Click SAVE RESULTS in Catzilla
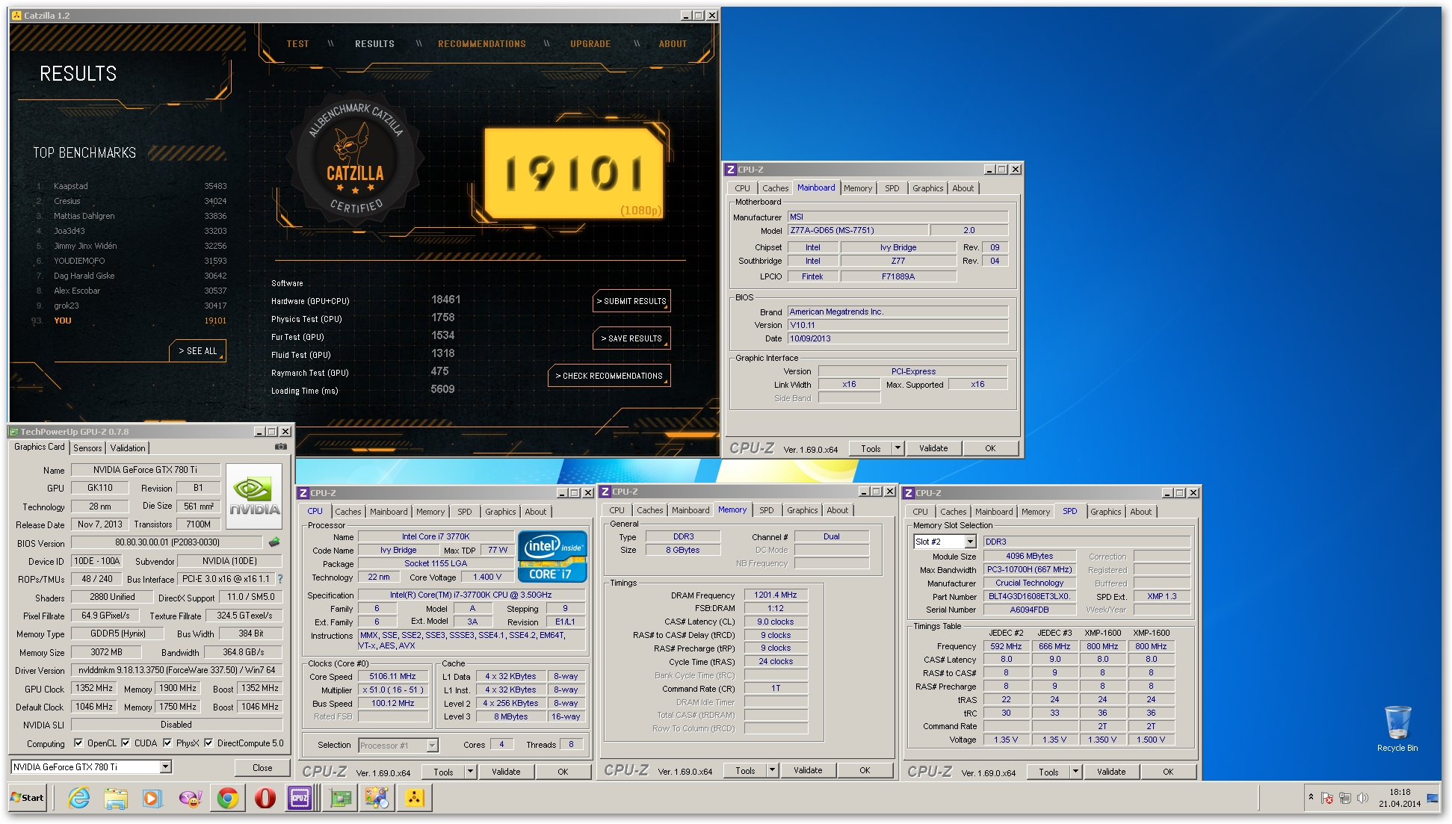This screenshot has height=824, width=1452. pyautogui.click(x=631, y=338)
